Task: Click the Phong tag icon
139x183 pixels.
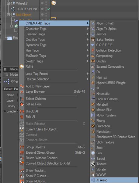Action: 93,121
